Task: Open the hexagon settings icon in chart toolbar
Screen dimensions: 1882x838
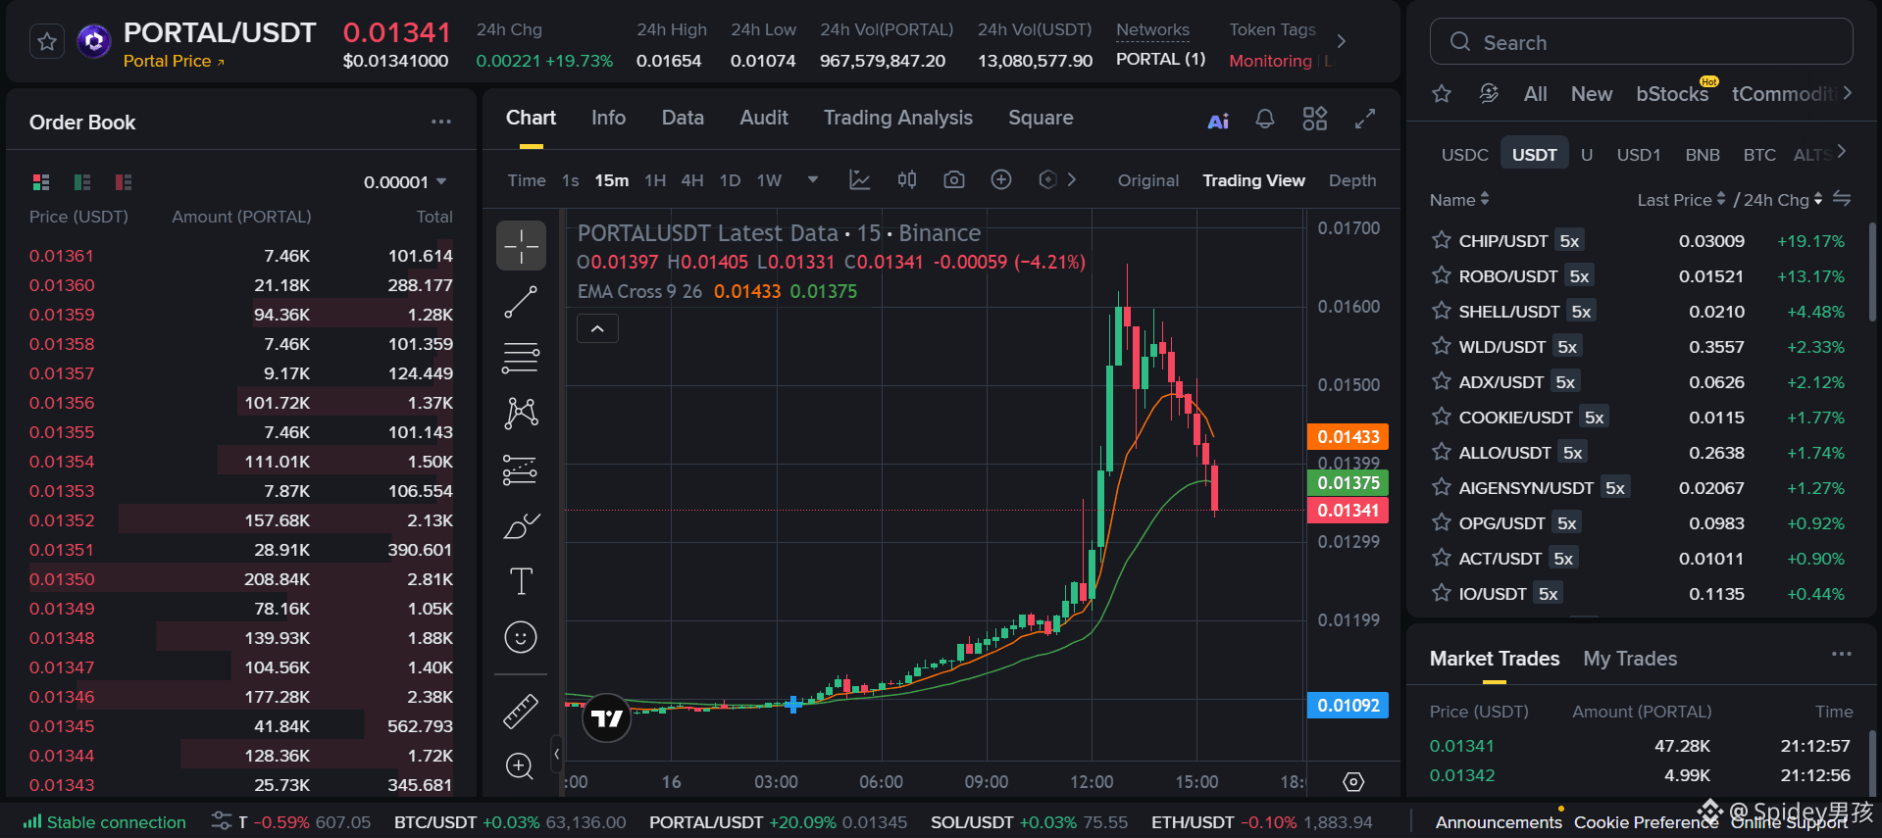Action: (x=1047, y=179)
